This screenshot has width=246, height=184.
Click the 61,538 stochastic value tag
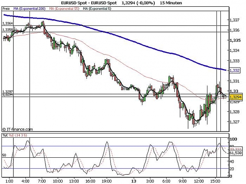236,153
